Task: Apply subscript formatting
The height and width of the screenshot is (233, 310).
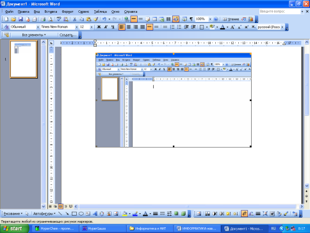Action: click(x=253, y=27)
